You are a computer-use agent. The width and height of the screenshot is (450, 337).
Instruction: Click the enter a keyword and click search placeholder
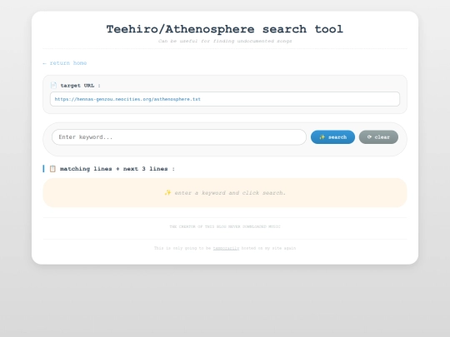[x=230, y=193]
